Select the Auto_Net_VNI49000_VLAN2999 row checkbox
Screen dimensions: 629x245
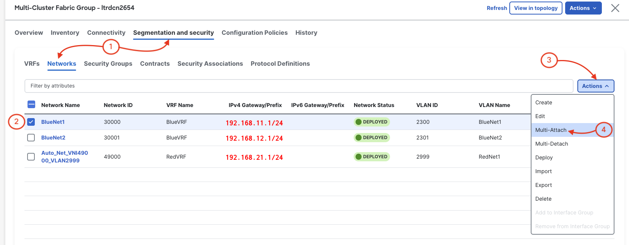point(31,157)
